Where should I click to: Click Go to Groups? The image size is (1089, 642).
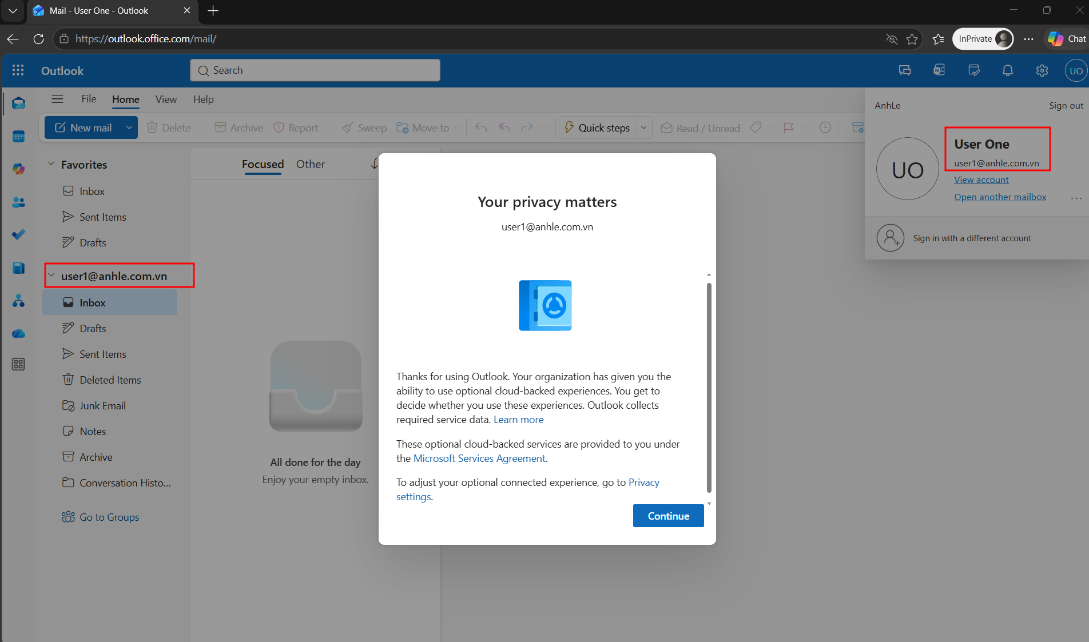tap(101, 517)
